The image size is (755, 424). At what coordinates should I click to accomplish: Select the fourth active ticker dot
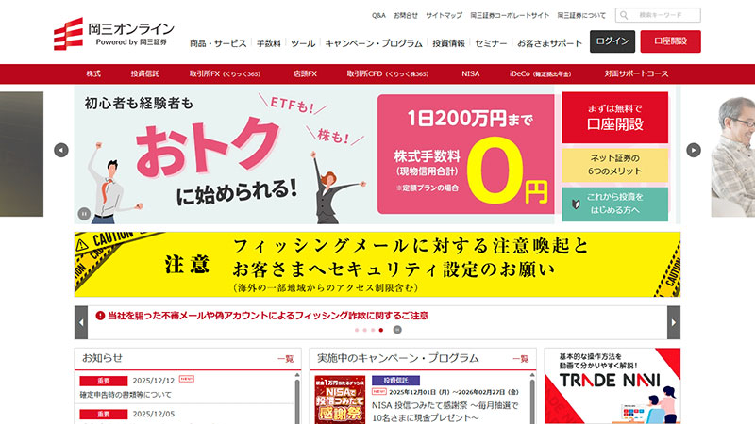(381, 330)
